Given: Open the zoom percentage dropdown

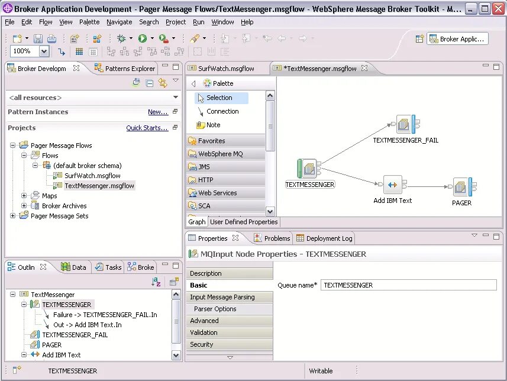Looking at the screenshot, I should tap(44, 51).
